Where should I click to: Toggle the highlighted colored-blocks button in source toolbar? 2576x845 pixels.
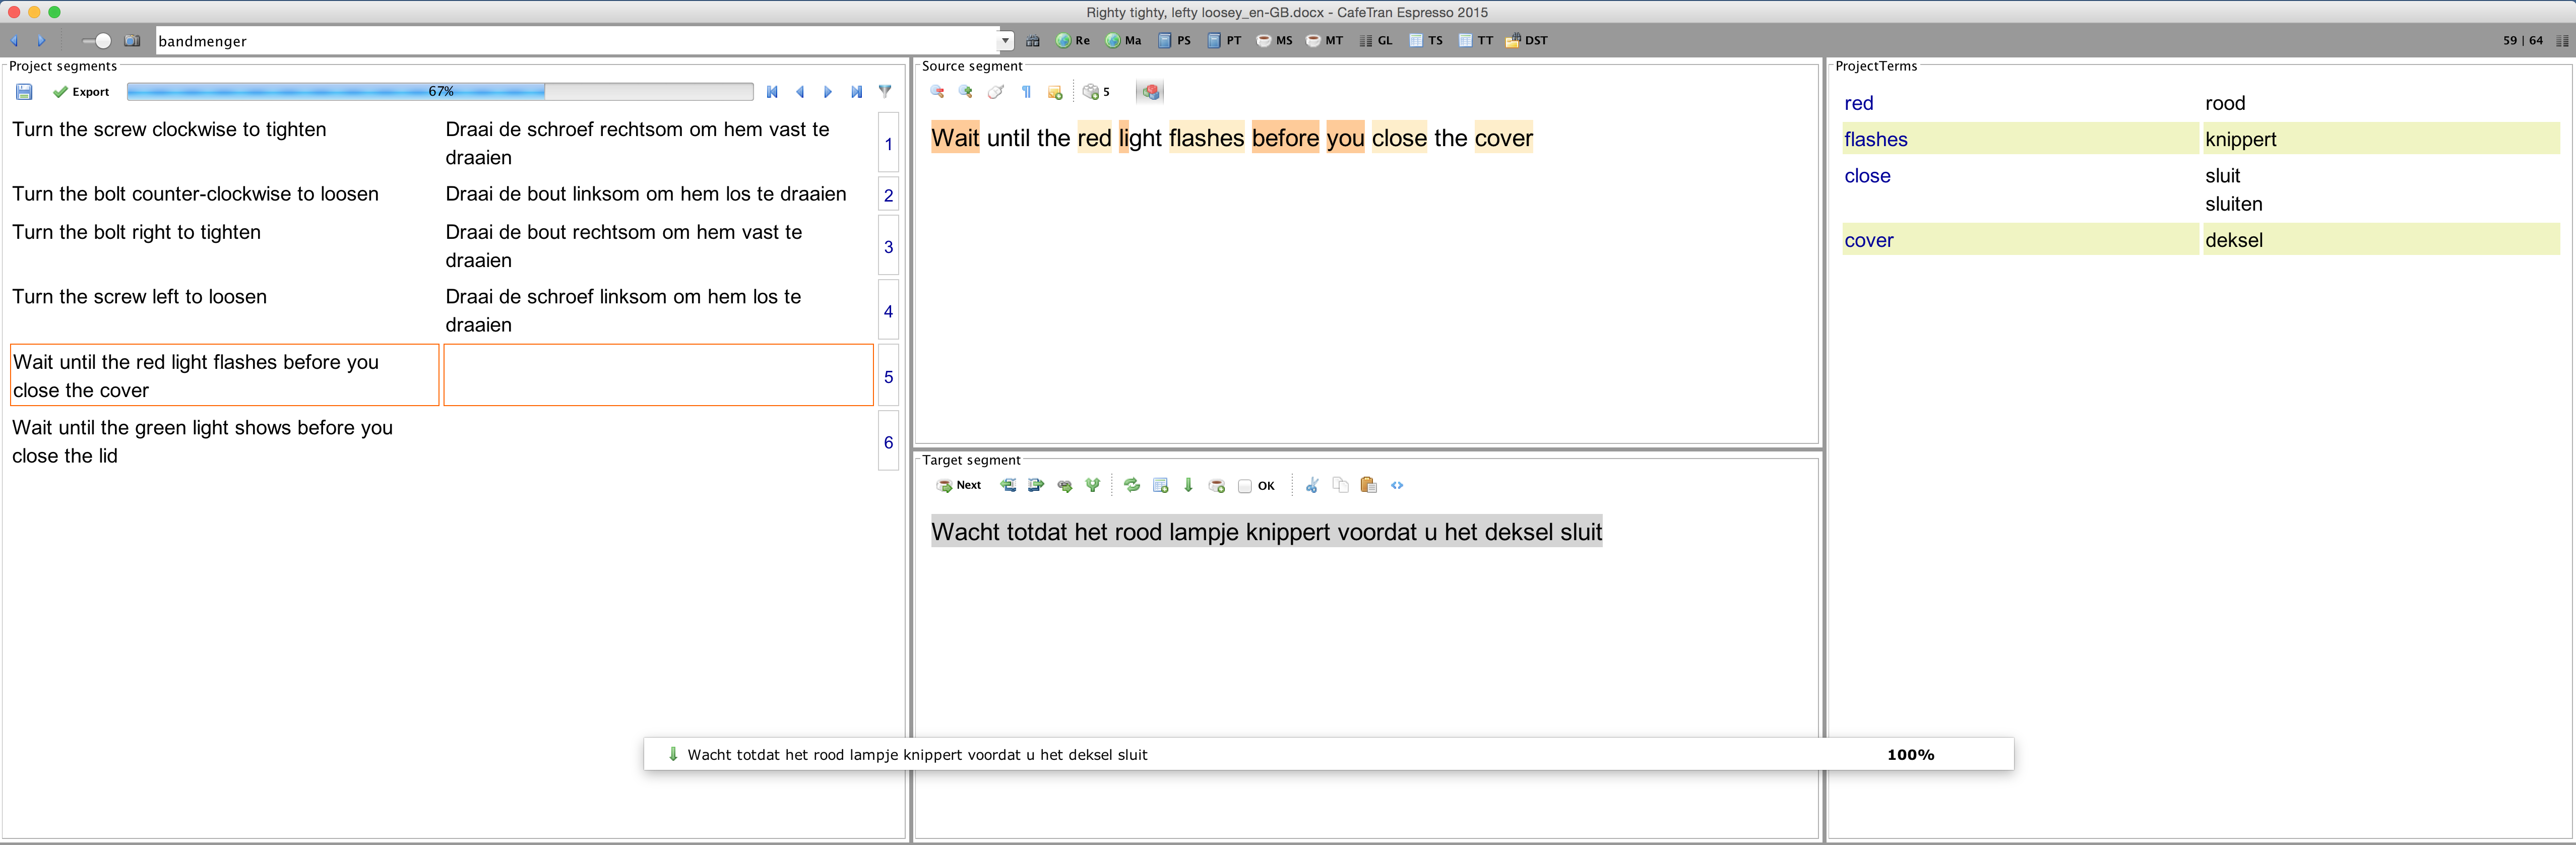tap(1150, 92)
